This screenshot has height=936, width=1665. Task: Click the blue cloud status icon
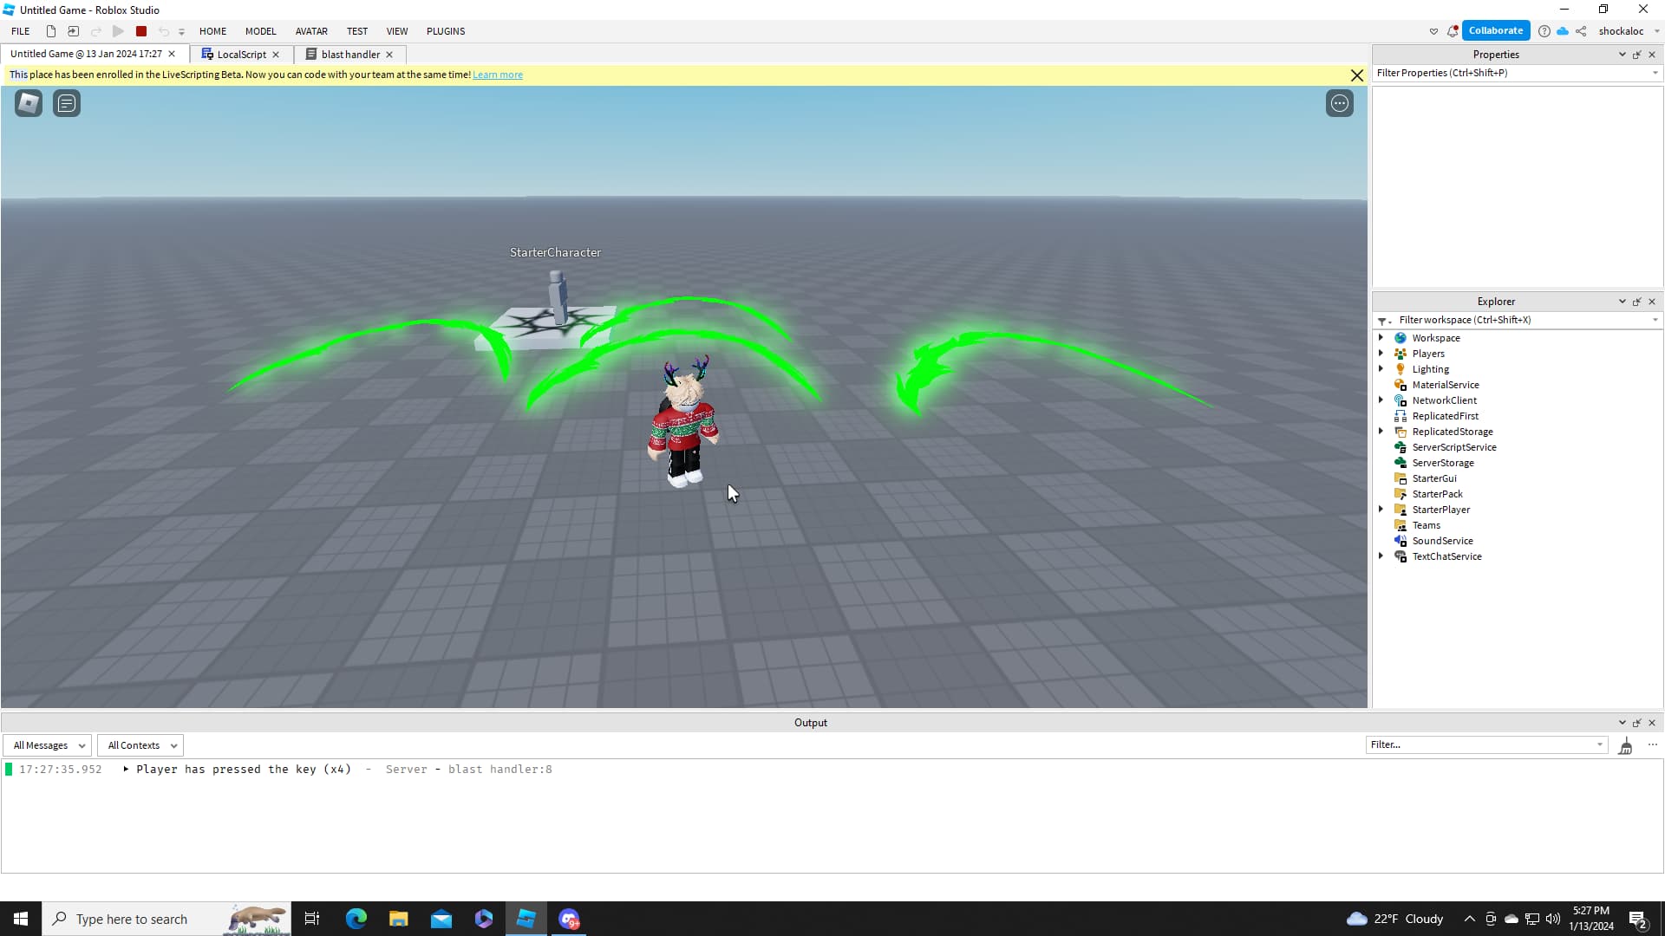(x=1563, y=31)
